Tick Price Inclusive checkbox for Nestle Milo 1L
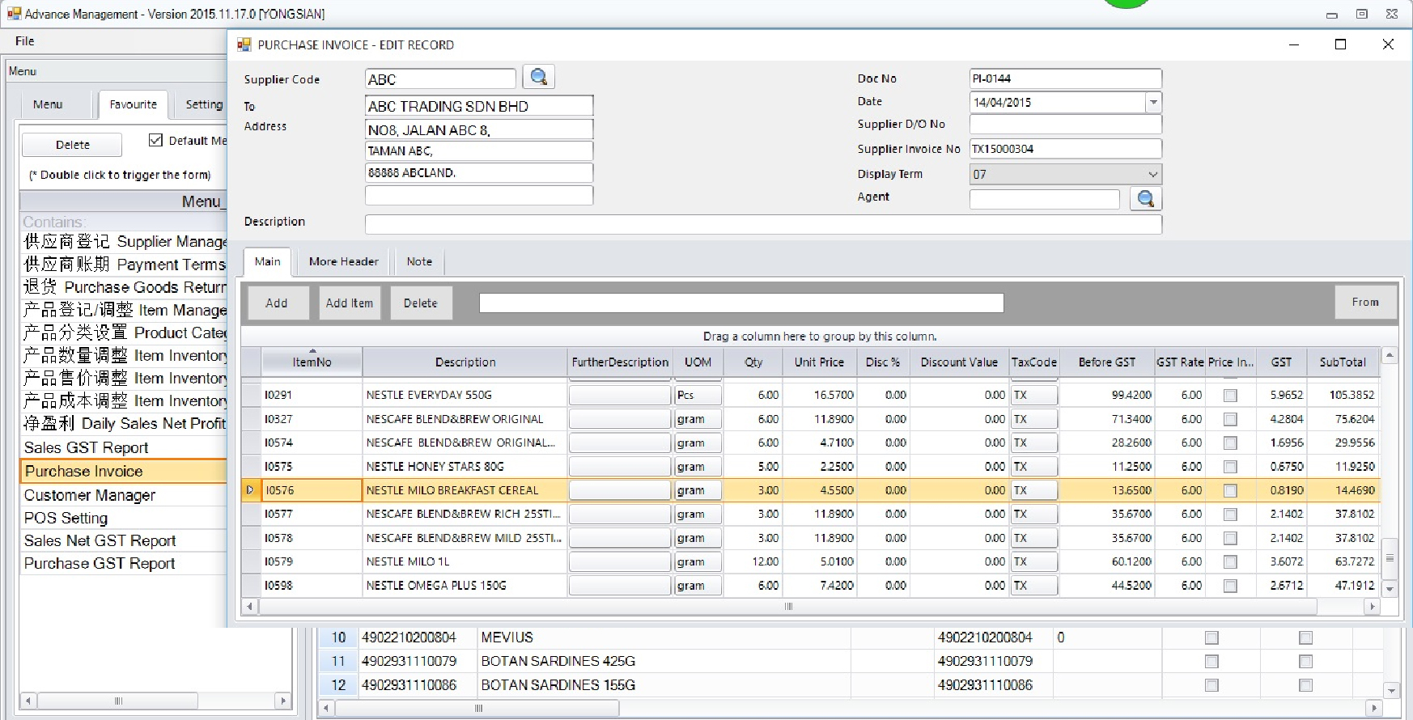1413x720 pixels. (x=1230, y=562)
